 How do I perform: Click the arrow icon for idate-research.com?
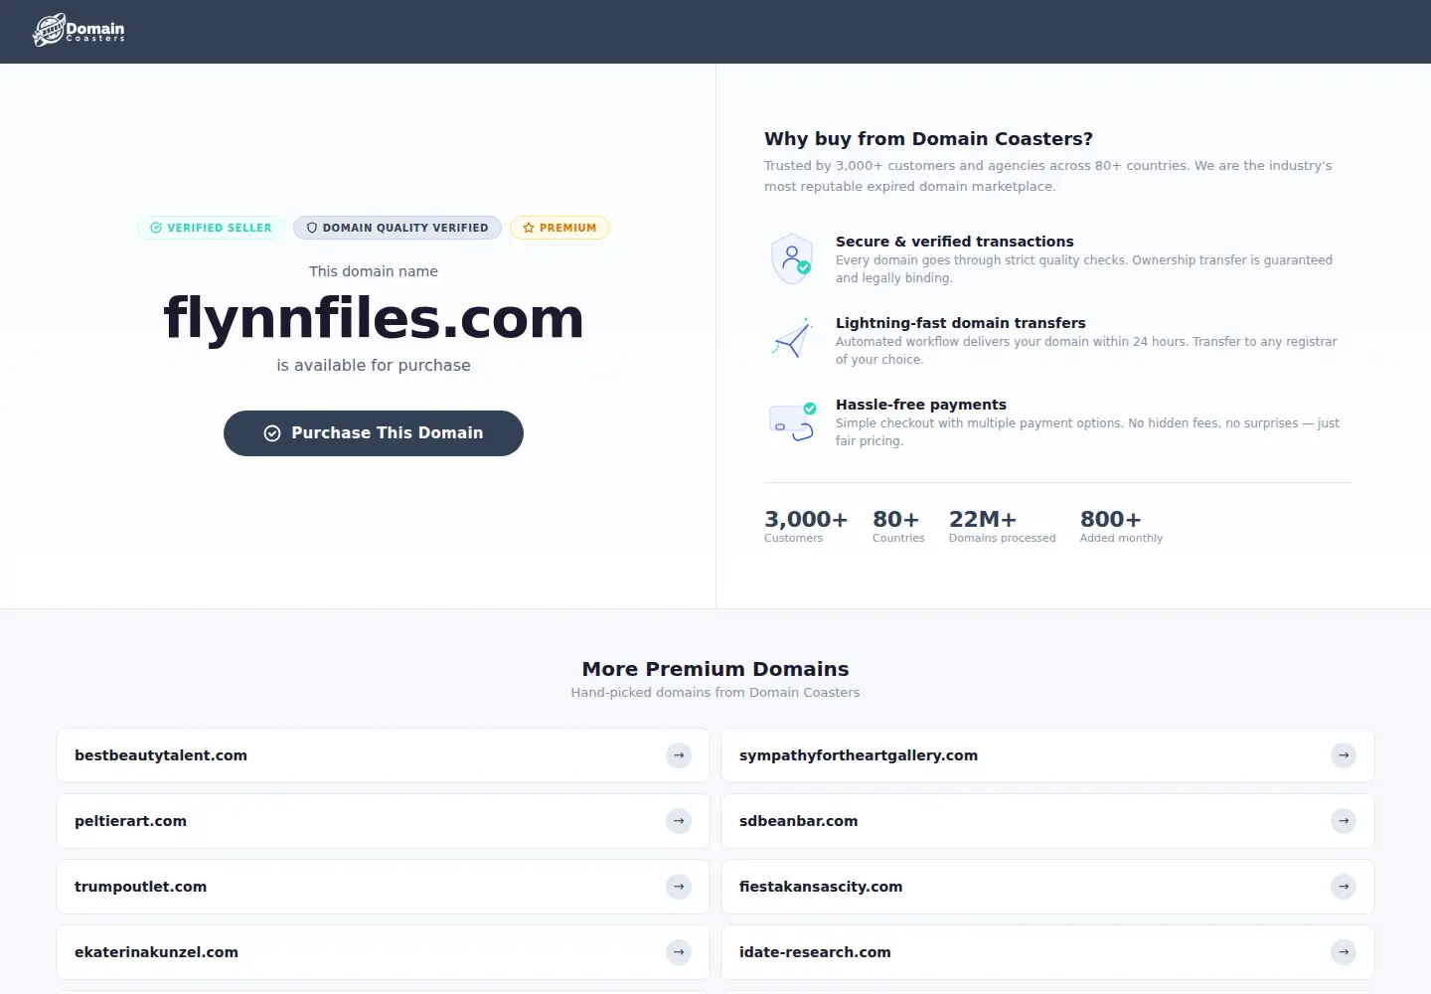pyautogui.click(x=1344, y=952)
